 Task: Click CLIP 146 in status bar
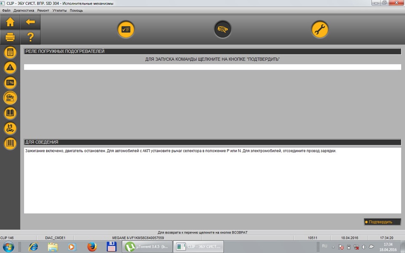coord(7,238)
